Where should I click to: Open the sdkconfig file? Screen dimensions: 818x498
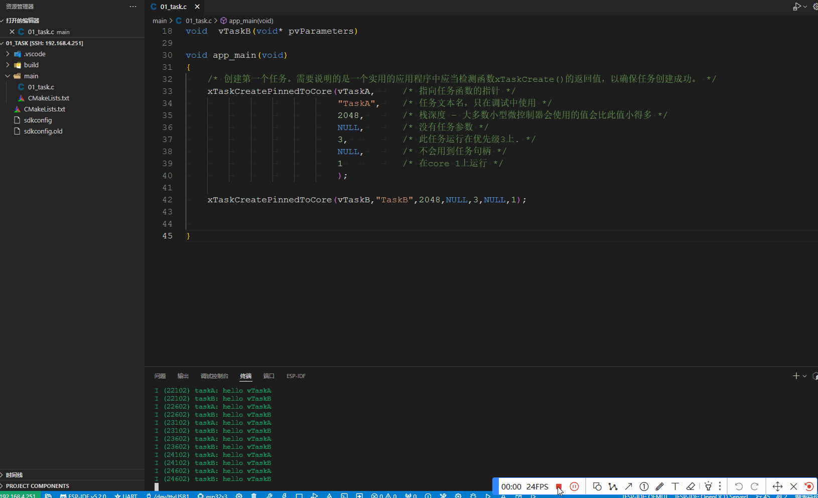(38, 120)
